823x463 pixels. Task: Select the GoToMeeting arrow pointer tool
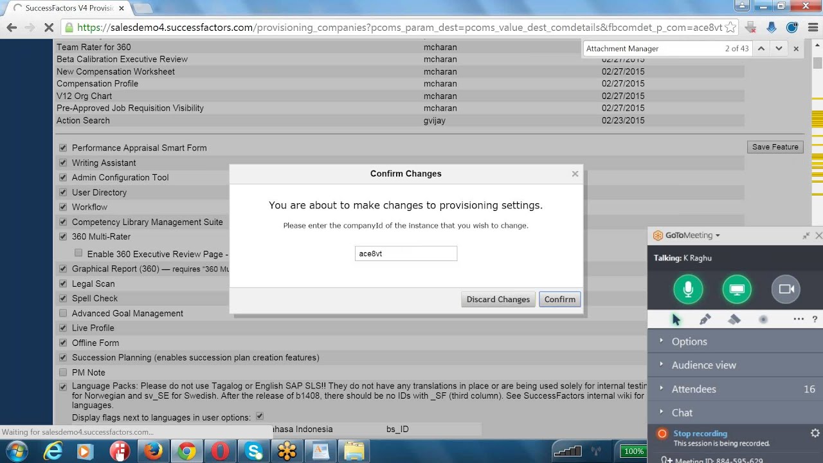[676, 320]
